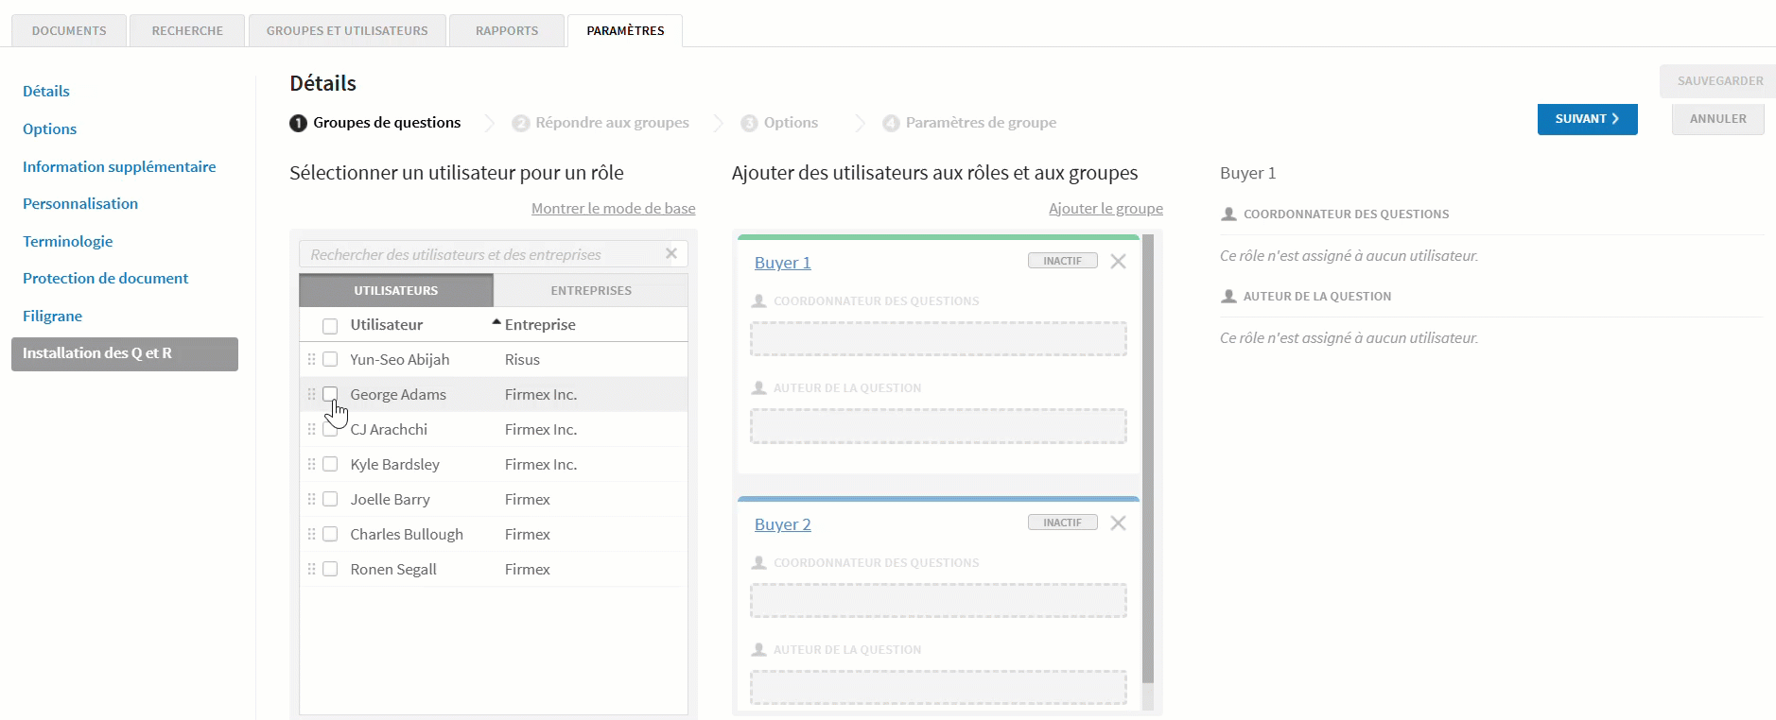Open Protection de document in sidebar
The image size is (1776, 720).
pyautogui.click(x=105, y=278)
